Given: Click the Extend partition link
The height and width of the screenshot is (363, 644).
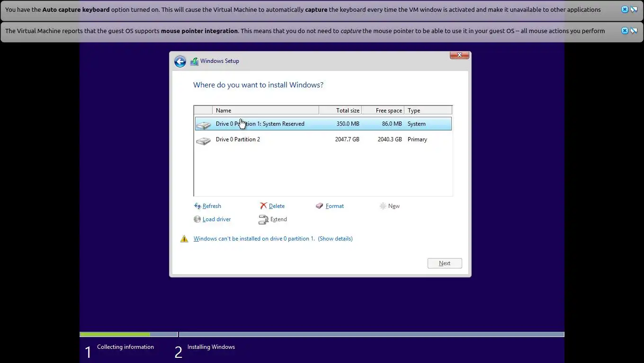Looking at the screenshot, I should (278, 219).
